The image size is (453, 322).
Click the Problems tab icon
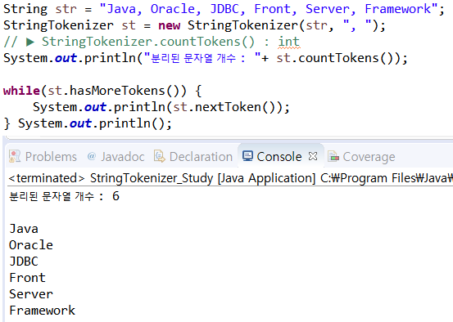click(15, 156)
